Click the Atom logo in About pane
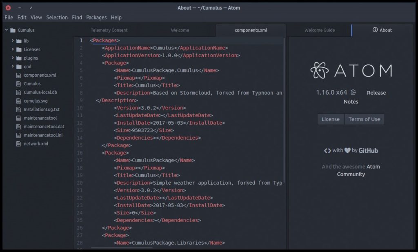 click(x=351, y=70)
